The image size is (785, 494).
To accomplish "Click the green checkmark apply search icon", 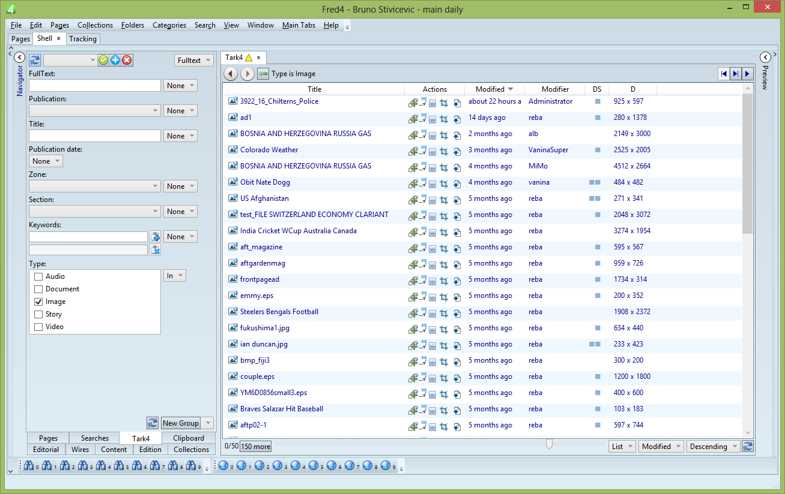I will point(103,60).
